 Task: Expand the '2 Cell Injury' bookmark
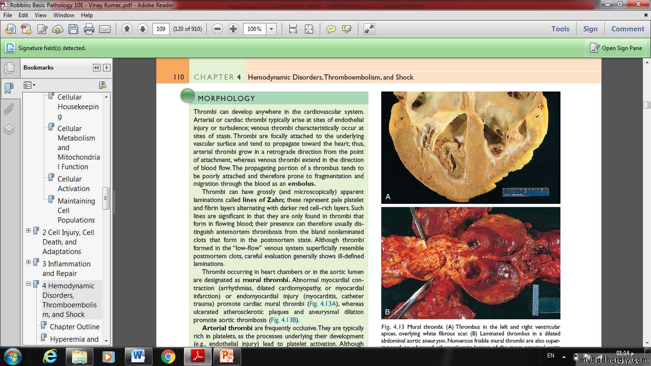pyautogui.click(x=29, y=231)
